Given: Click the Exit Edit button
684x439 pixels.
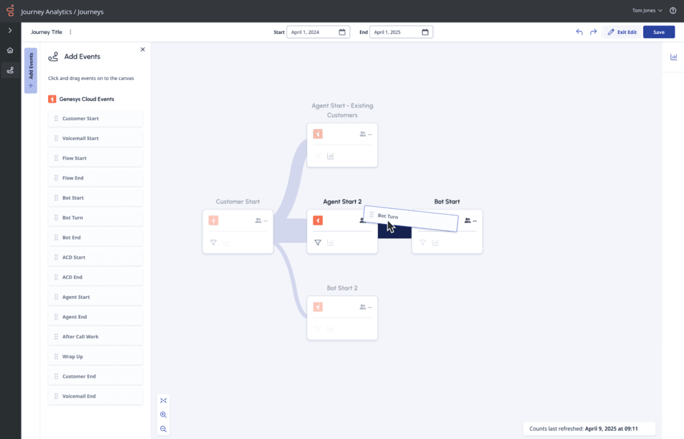Looking at the screenshot, I should 621,31.
